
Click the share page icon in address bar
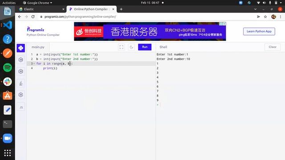tap(258, 17)
